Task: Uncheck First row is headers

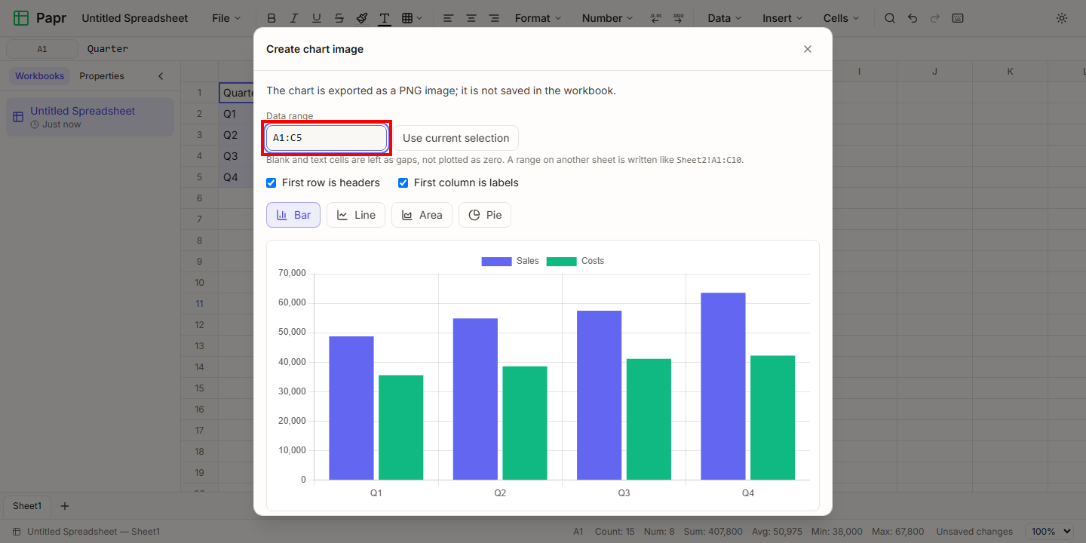Action: click(271, 183)
